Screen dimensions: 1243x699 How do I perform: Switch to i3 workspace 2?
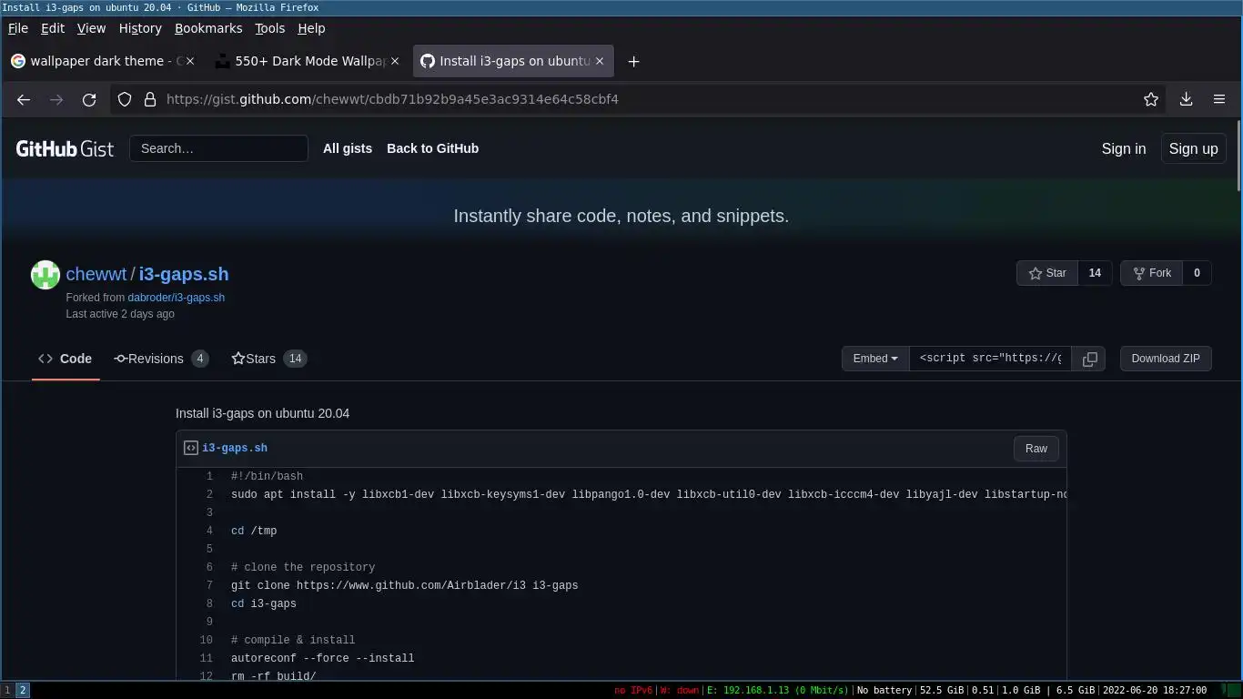click(23, 691)
